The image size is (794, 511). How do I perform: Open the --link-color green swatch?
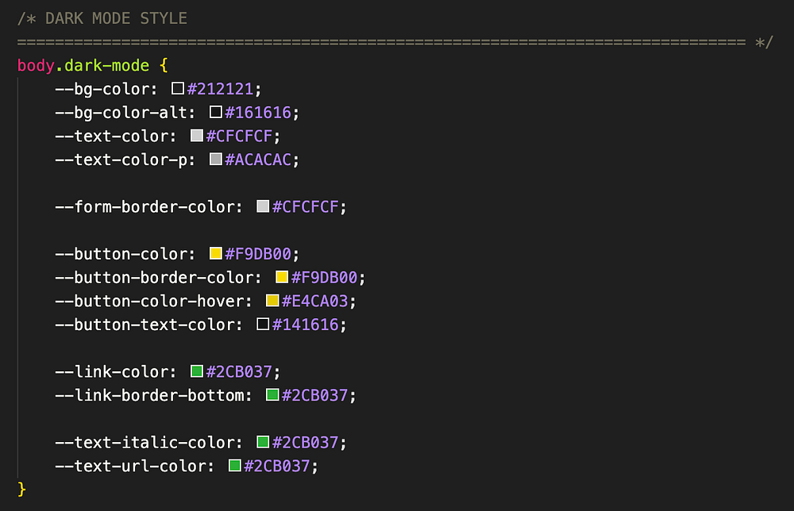197,371
